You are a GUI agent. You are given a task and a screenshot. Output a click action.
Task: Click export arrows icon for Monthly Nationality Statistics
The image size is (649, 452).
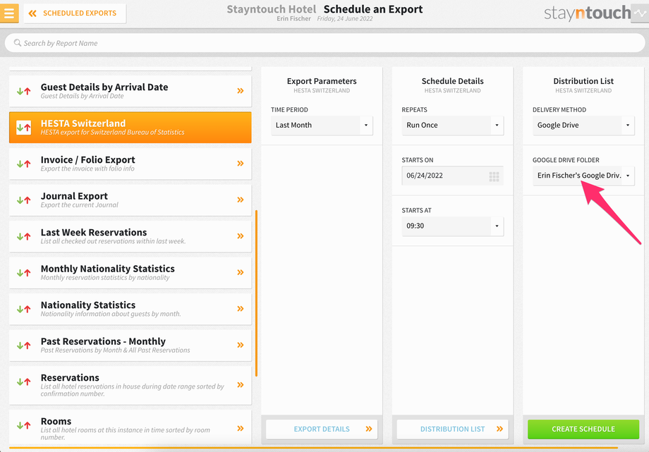tap(23, 273)
